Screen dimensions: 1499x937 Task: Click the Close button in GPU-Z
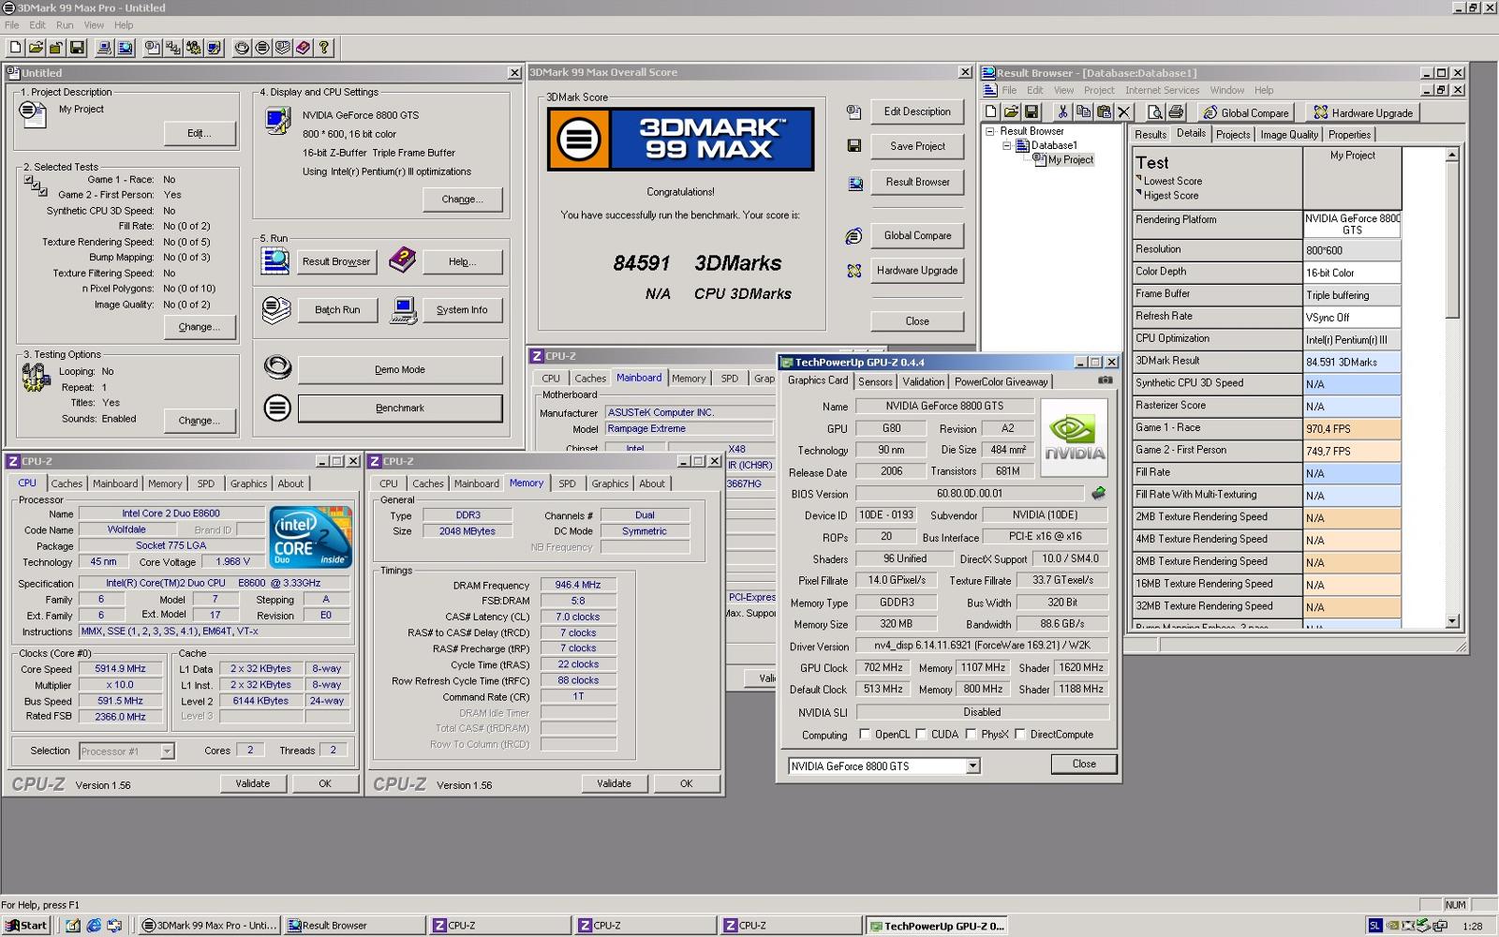pyautogui.click(x=1084, y=764)
